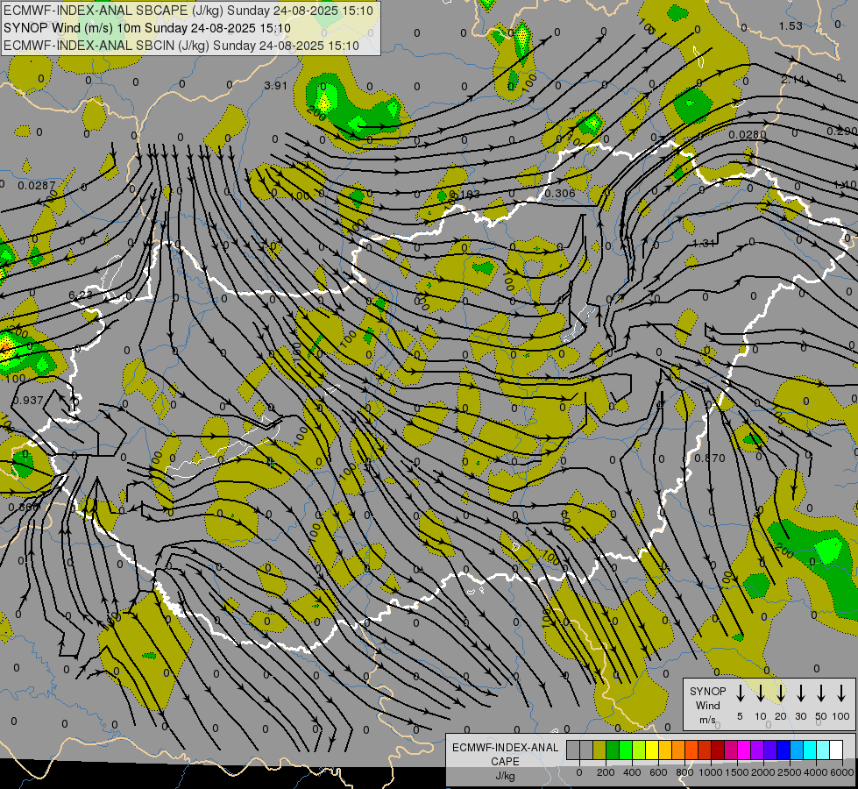Click the SYNOP Wind 10m title line

[x=146, y=28]
